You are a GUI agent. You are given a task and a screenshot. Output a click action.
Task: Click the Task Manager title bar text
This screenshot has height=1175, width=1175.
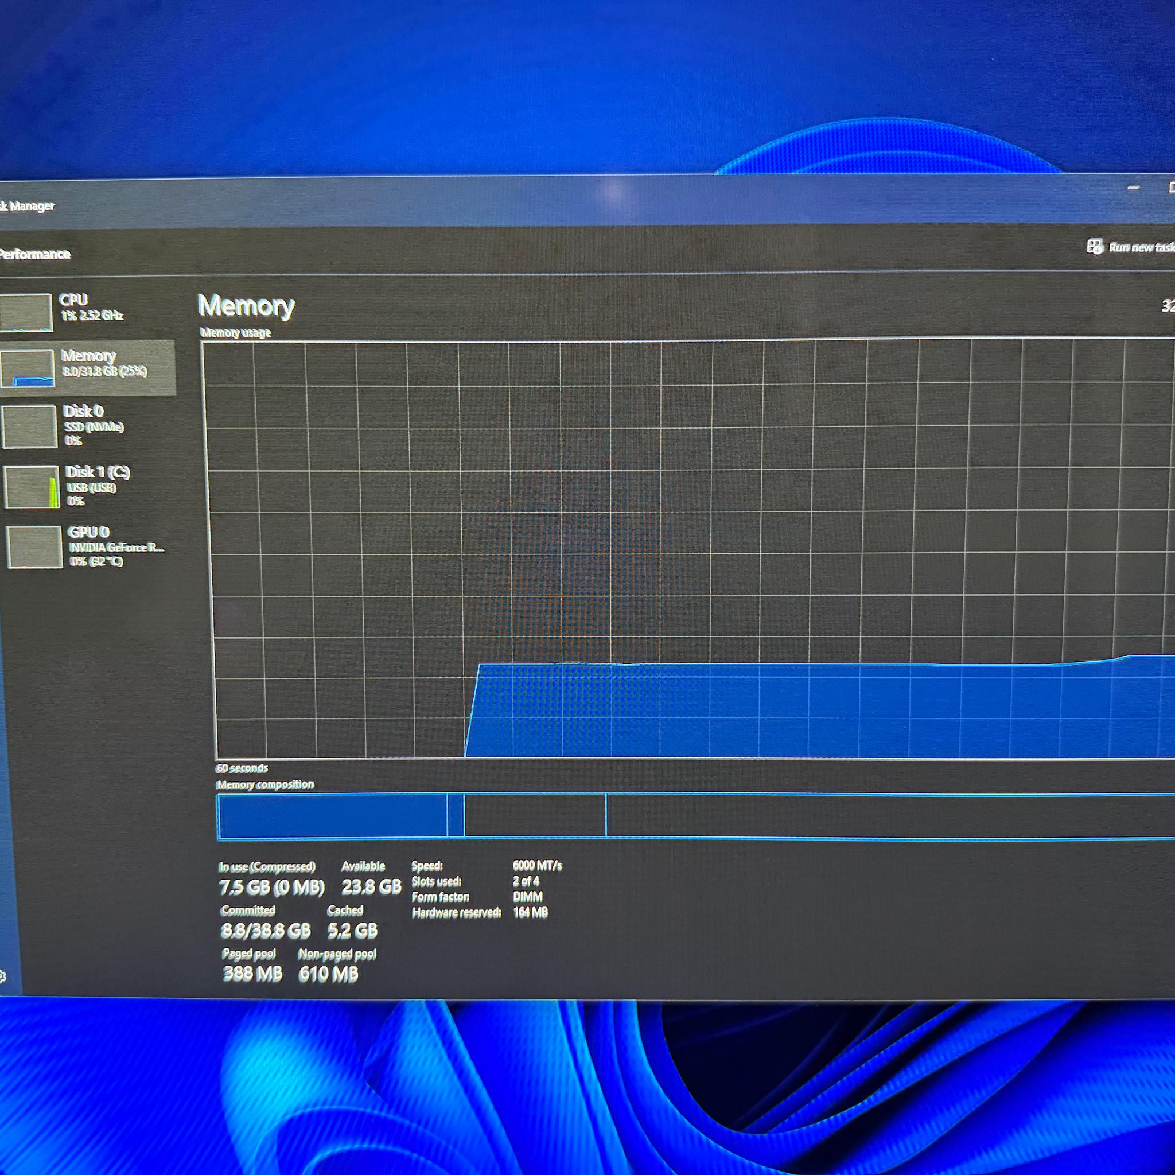tap(28, 206)
